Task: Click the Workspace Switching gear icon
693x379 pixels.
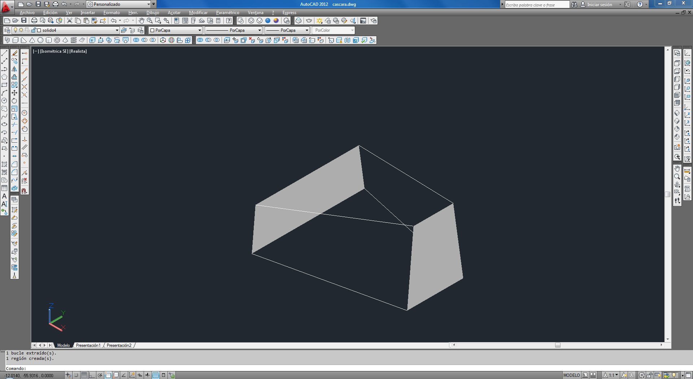Action: 642,375
